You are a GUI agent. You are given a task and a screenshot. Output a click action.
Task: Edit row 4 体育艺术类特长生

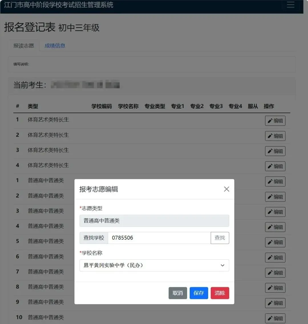275,166
